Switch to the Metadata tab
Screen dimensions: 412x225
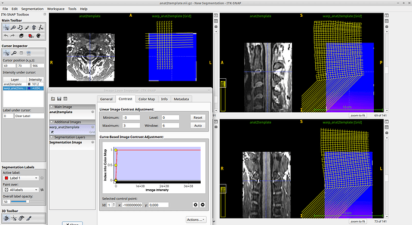click(182, 99)
